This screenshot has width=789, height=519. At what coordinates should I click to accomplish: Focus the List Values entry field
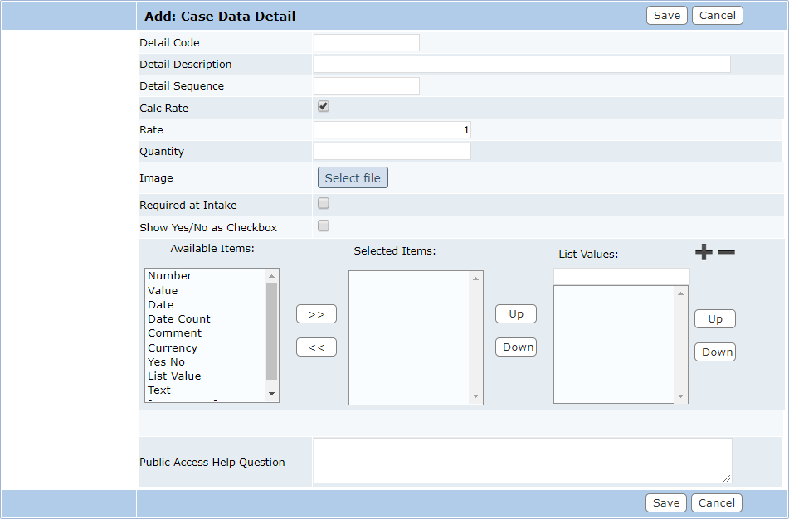point(622,277)
